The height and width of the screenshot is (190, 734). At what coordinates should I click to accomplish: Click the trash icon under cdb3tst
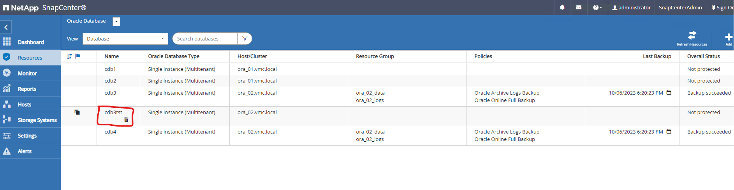click(126, 120)
